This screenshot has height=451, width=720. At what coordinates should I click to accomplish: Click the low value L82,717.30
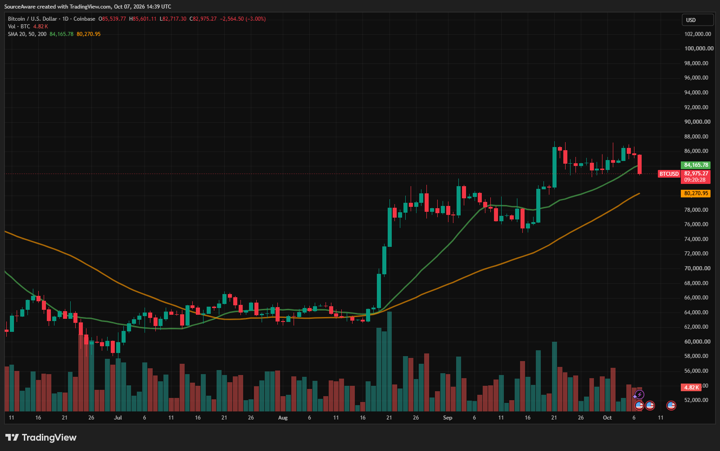click(173, 19)
